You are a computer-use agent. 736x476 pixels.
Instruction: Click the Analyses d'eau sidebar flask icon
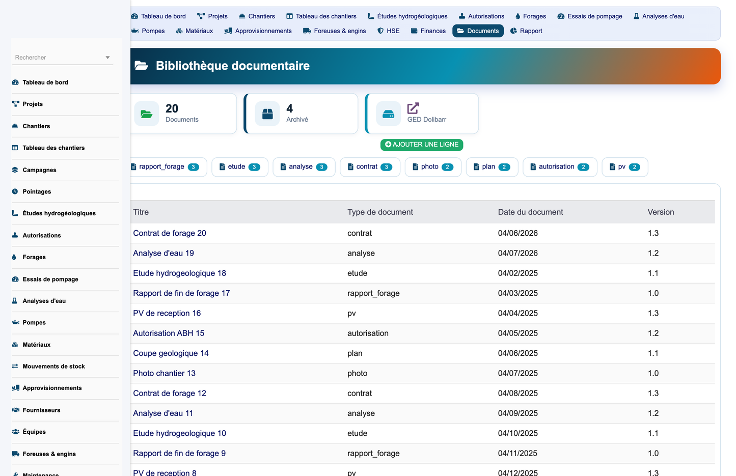click(x=15, y=301)
